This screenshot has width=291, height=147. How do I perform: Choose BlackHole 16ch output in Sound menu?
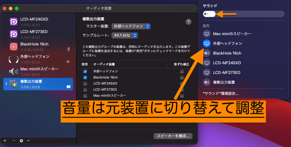[243, 53]
